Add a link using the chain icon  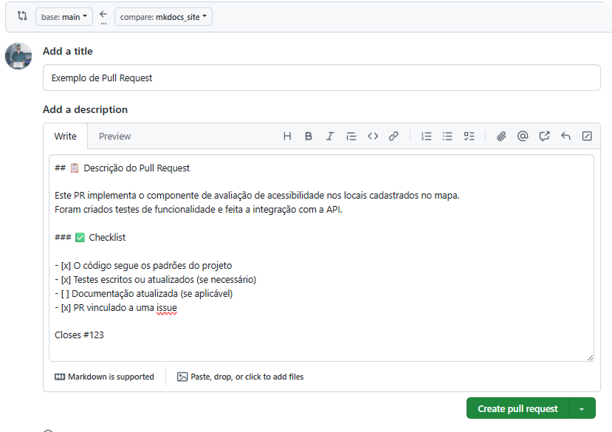pos(393,137)
